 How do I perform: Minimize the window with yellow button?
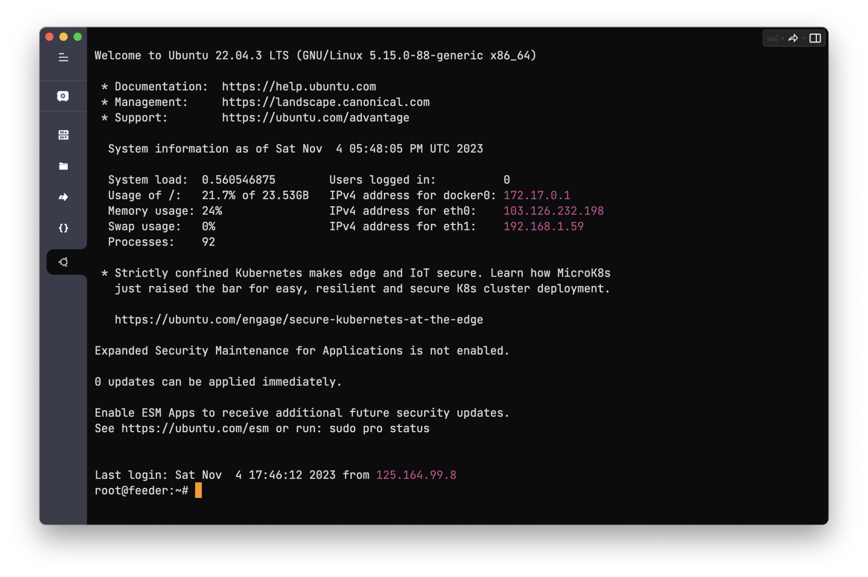[x=64, y=37]
